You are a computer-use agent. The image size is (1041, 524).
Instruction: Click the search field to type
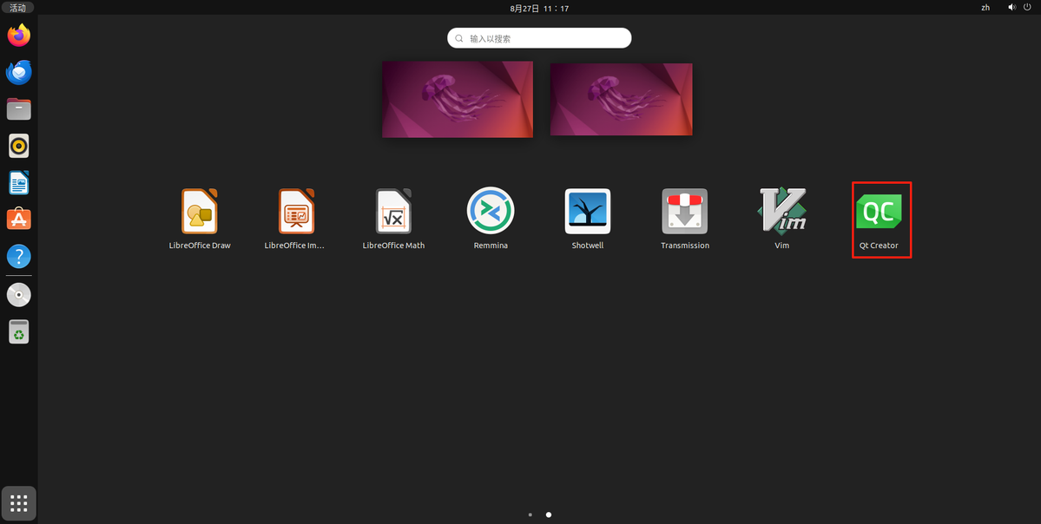pyautogui.click(x=539, y=38)
